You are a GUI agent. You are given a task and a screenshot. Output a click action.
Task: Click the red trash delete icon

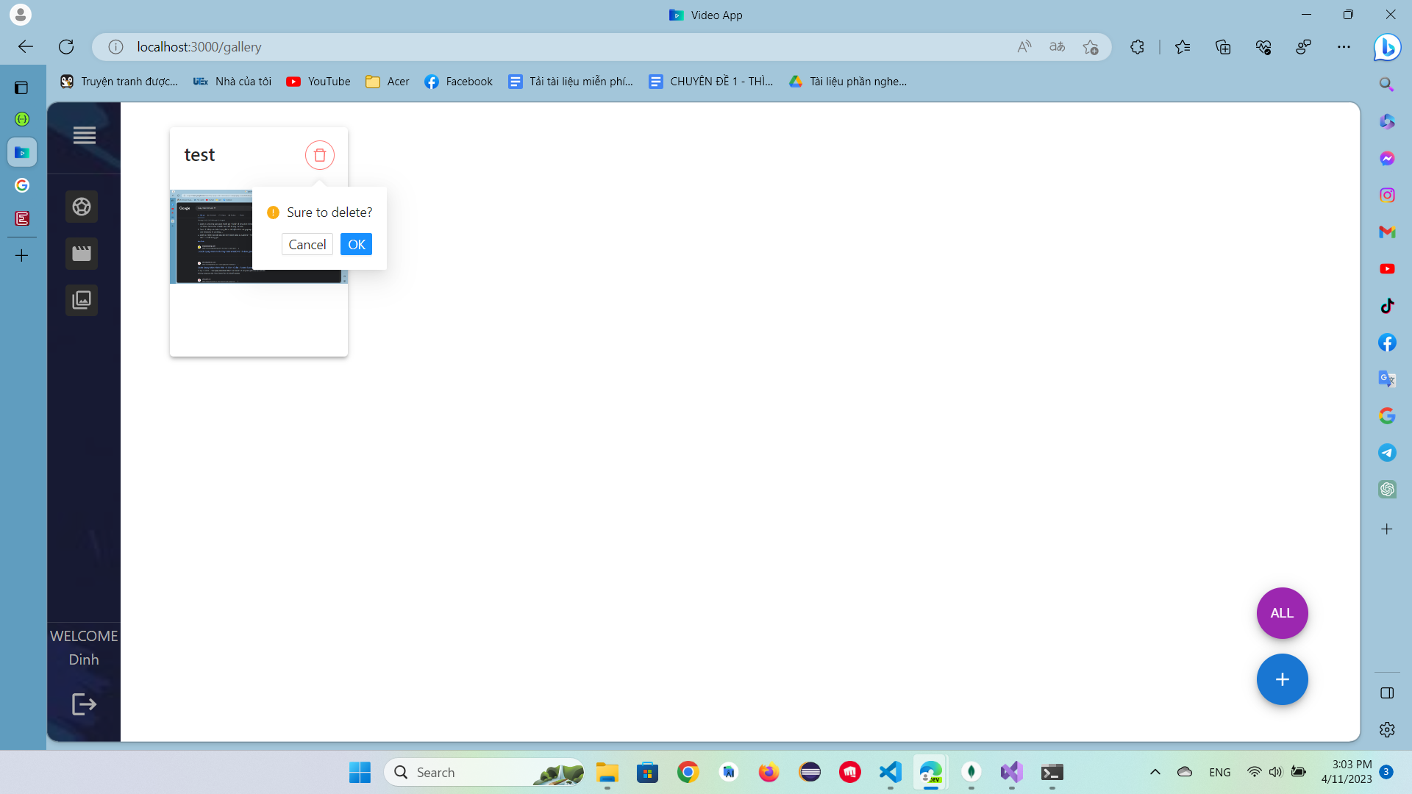point(319,155)
